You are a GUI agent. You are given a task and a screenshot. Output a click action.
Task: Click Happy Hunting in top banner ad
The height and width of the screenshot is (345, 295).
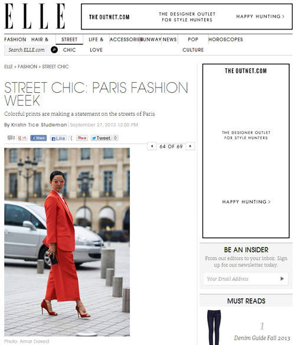[x=260, y=17]
